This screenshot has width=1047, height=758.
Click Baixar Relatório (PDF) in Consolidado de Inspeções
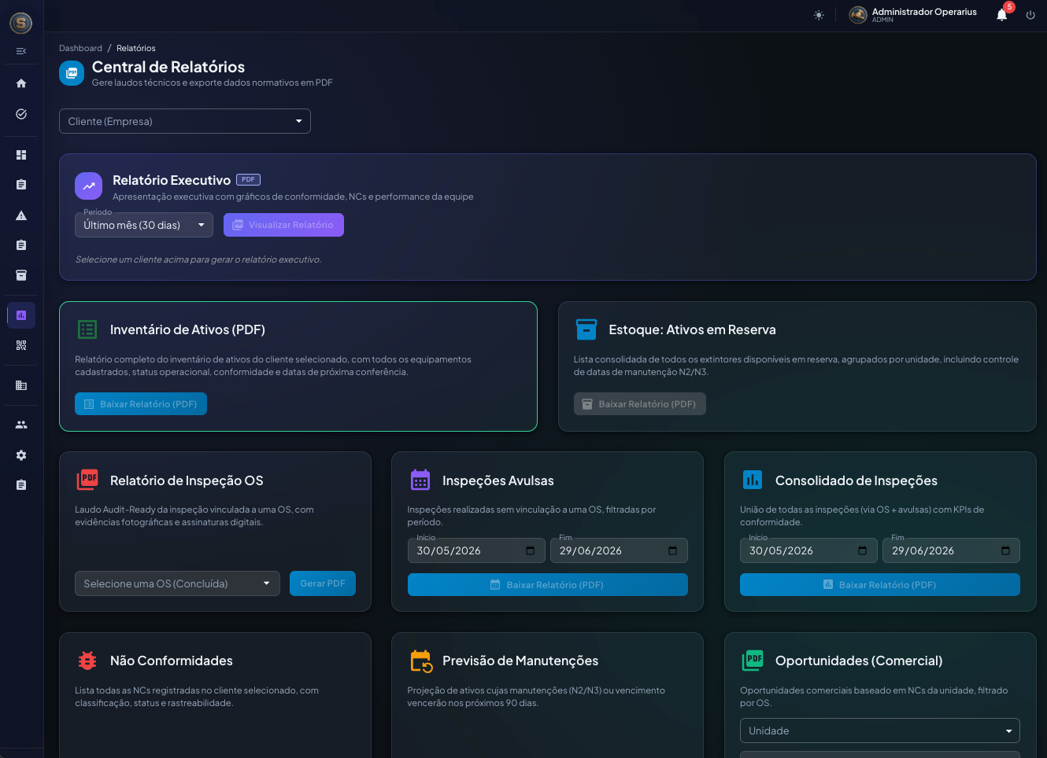click(x=880, y=584)
